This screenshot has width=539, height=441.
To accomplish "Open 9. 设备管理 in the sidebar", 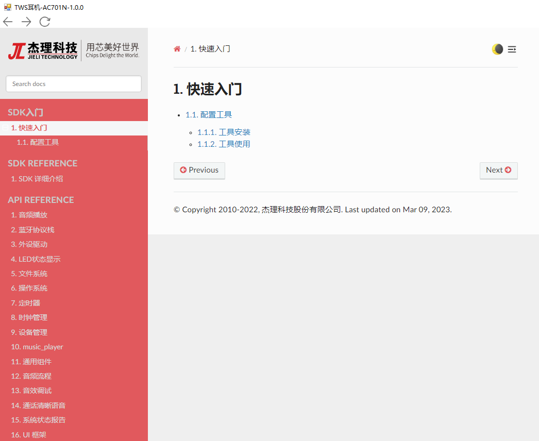I will (29, 332).
